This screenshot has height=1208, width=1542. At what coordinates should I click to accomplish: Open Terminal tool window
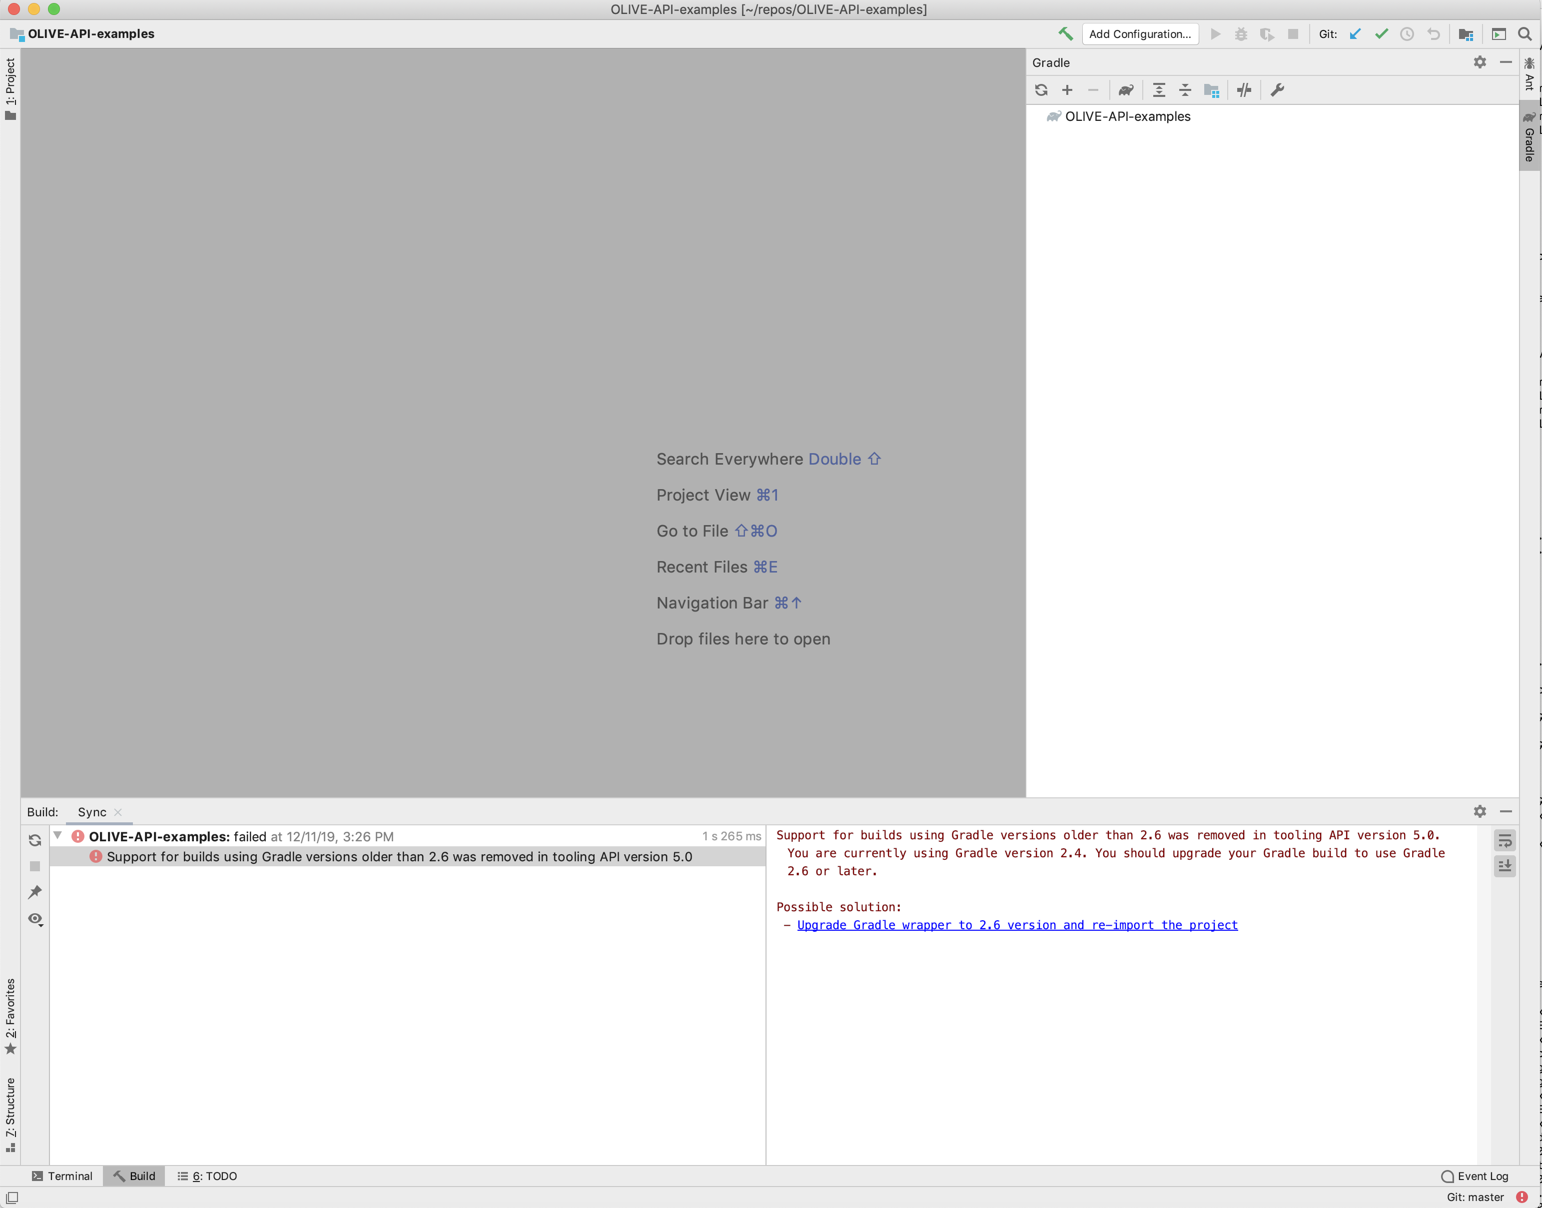coord(63,1176)
